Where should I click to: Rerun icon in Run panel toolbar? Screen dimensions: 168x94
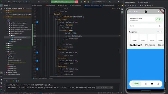[13, 81]
